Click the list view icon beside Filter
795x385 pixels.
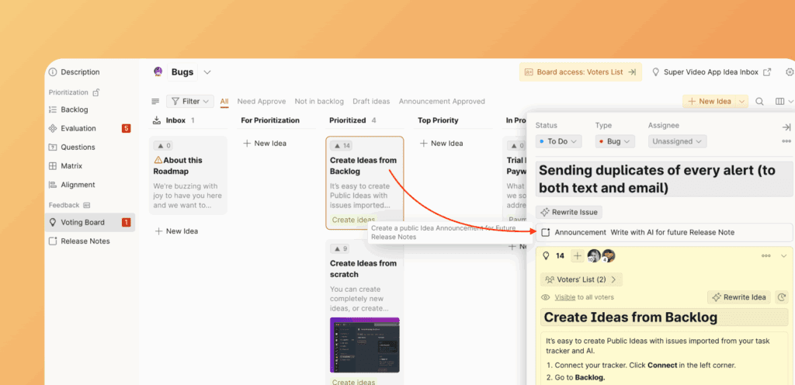tap(155, 102)
